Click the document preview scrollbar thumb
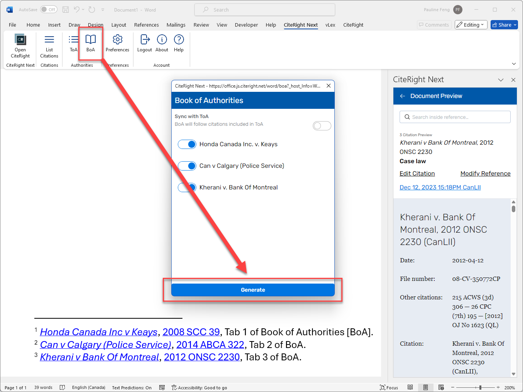Screen dimensions: 523x392 coord(513,209)
